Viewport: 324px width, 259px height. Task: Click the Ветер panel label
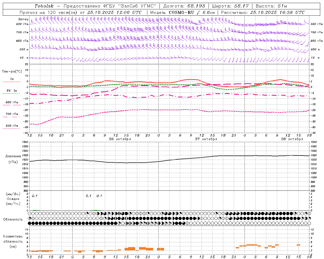coord(24,19)
